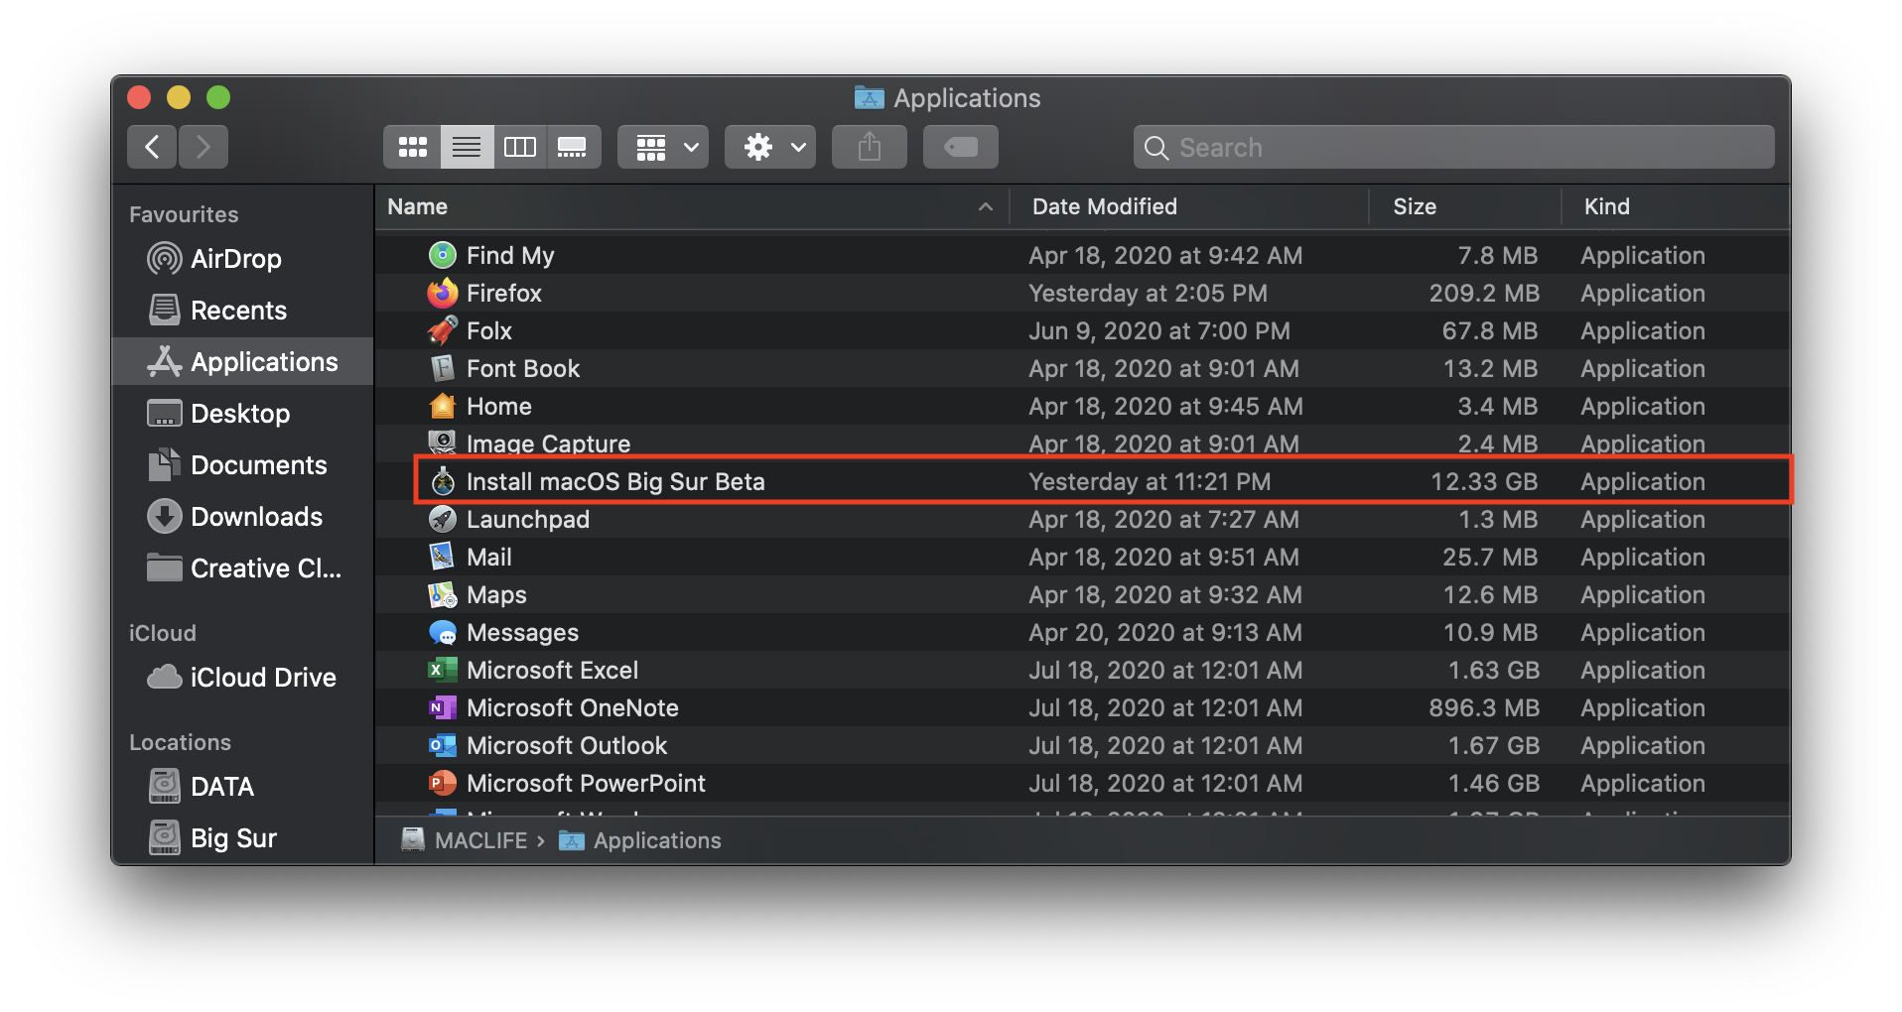
Task: Open the action gear menu
Action: tap(769, 147)
